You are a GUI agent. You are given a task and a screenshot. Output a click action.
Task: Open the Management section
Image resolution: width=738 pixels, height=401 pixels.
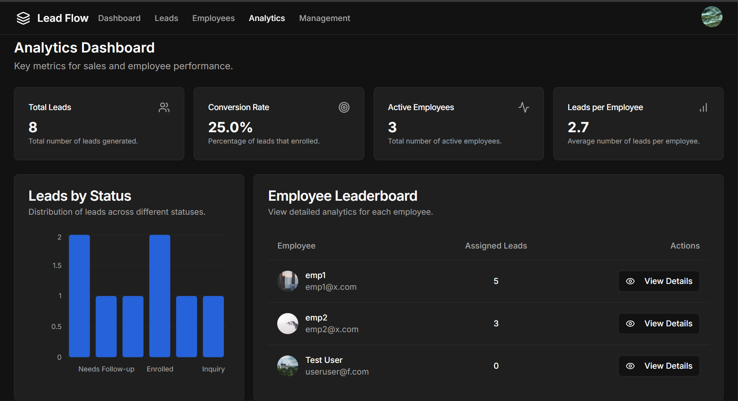tap(324, 18)
